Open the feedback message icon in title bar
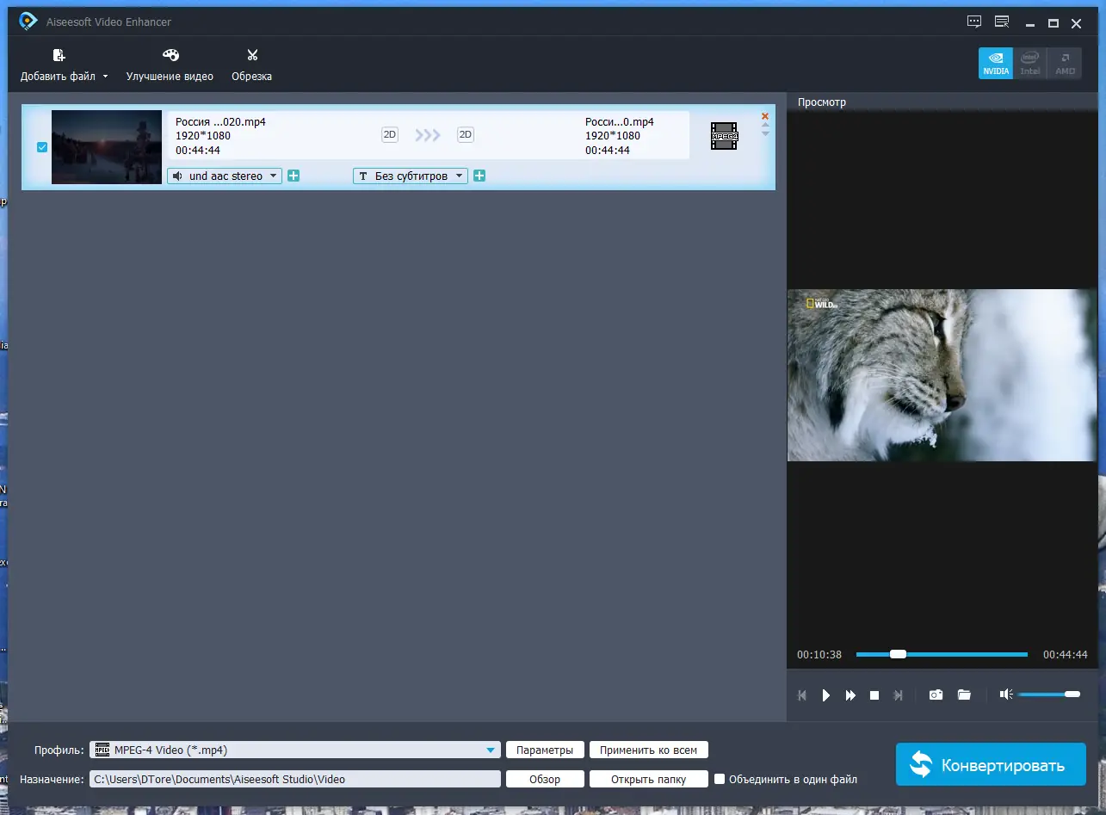 point(974,22)
